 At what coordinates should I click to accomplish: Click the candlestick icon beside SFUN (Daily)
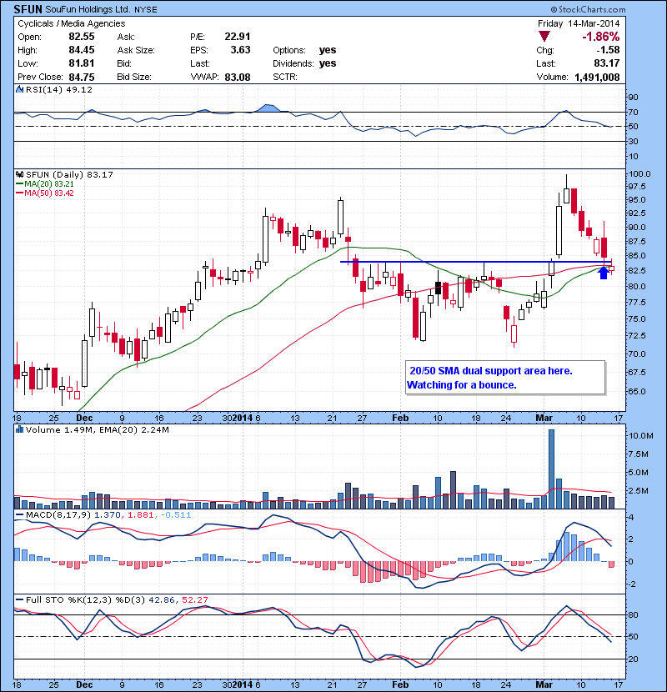coord(19,174)
